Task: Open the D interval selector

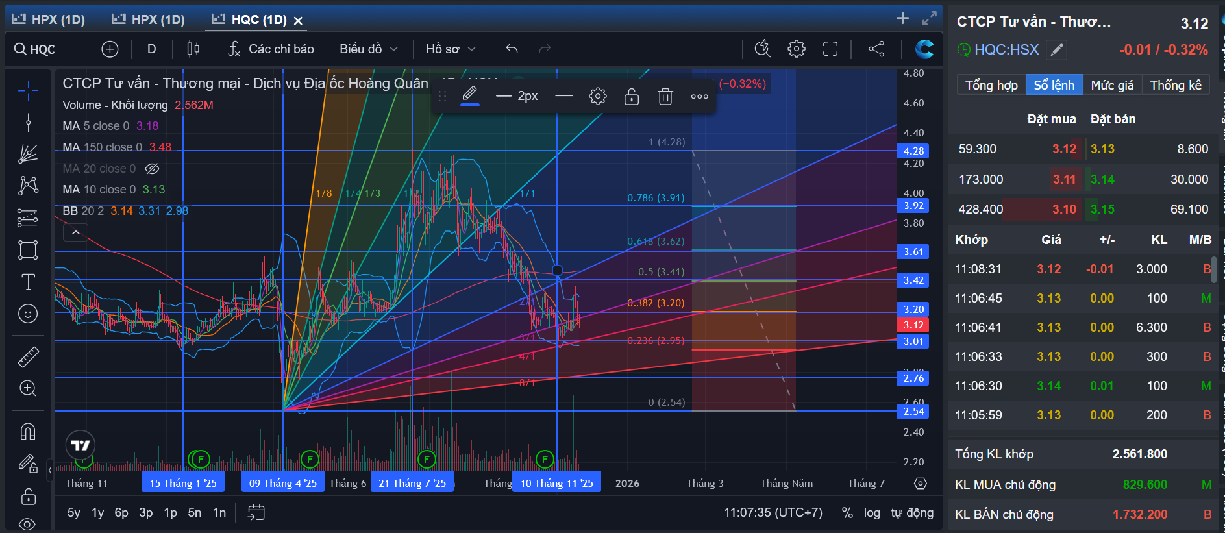Action: [x=151, y=49]
